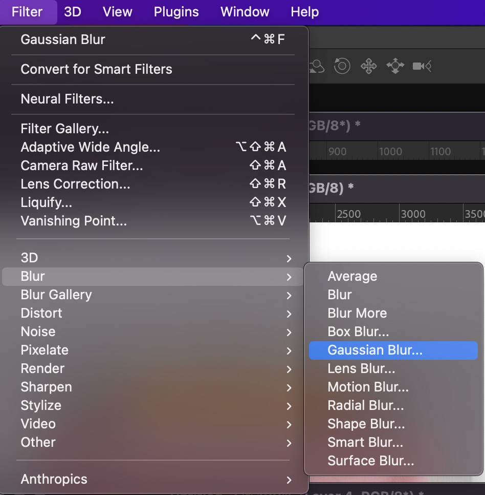Screen dimensions: 485x495
Task: Open the Plugins menu
Action: pos(176,12)
